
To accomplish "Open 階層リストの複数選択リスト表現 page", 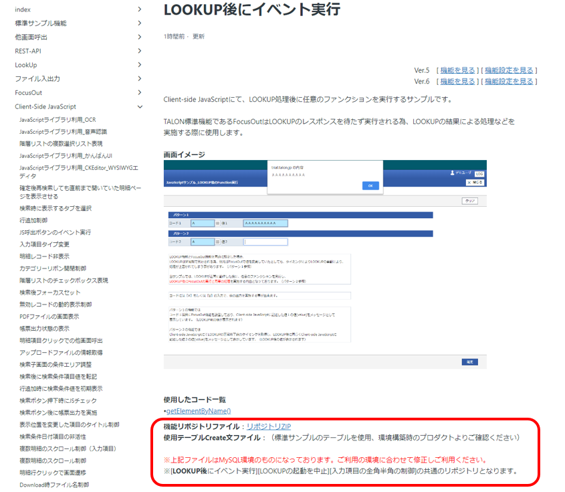I will point(61,143).
